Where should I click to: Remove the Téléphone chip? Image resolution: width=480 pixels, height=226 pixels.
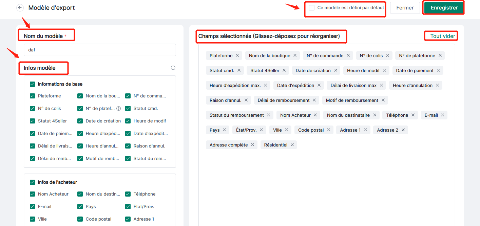(413, 115)
